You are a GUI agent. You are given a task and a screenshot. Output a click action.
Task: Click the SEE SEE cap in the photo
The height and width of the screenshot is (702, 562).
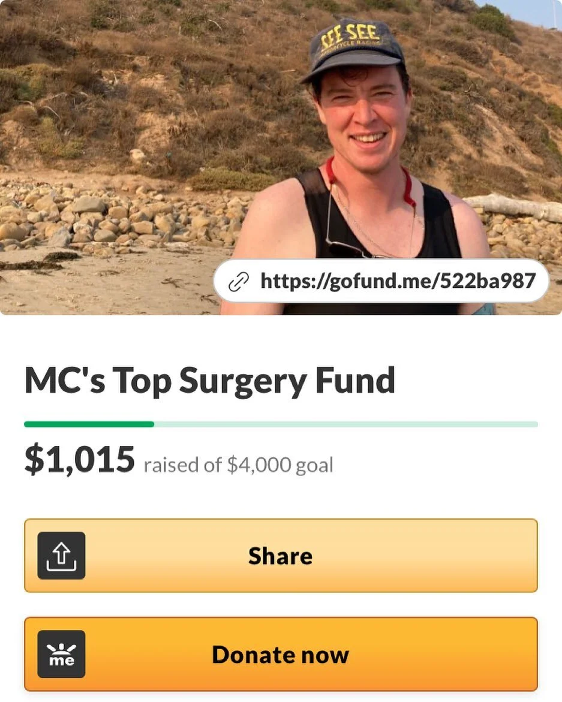[x=353, y=49]
